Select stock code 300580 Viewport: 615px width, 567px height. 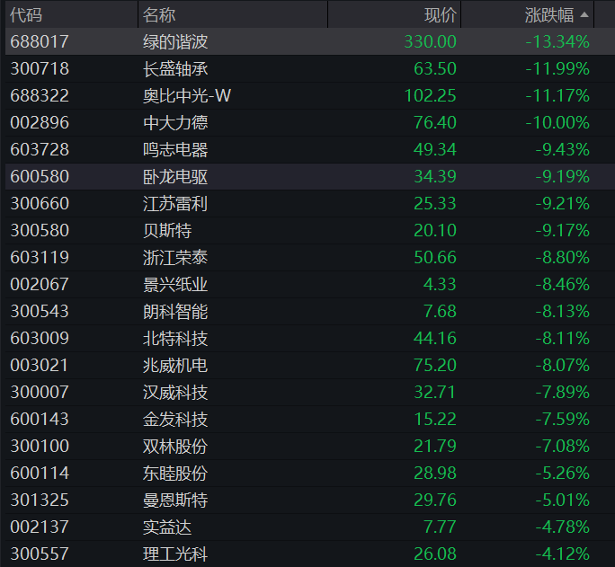tap(40, 231)
